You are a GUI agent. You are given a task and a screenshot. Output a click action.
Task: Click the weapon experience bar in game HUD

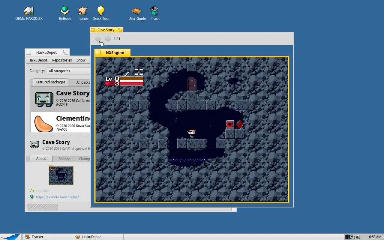click(131, 79)
